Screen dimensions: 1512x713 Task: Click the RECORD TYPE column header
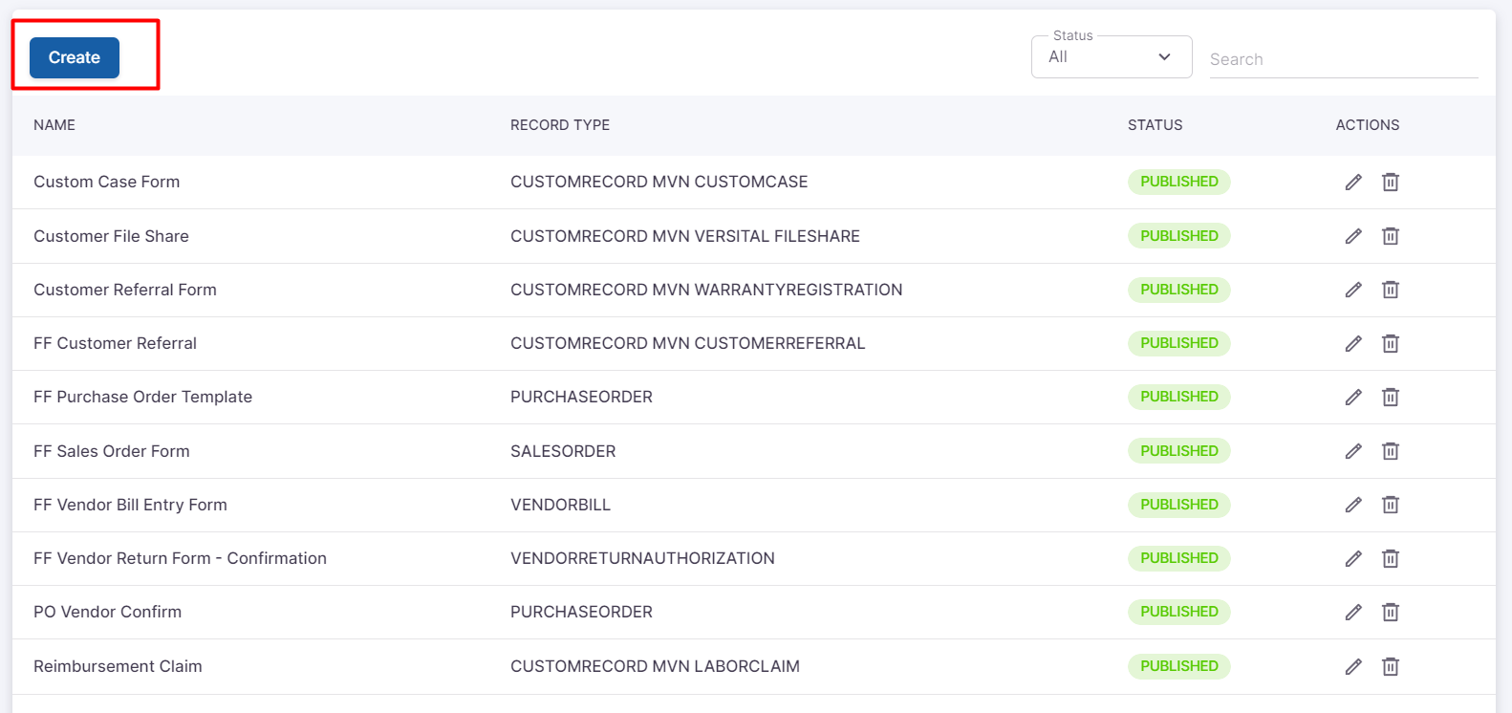coord(560,125)
